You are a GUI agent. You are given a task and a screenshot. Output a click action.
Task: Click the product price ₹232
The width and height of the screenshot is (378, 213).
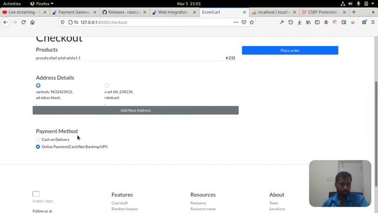point(230,58)
